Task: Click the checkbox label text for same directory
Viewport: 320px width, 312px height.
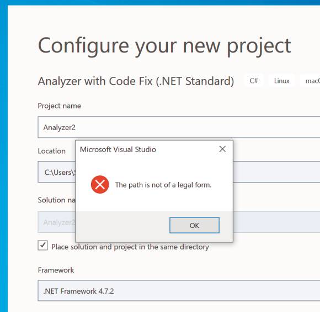Action: point(130,247)
